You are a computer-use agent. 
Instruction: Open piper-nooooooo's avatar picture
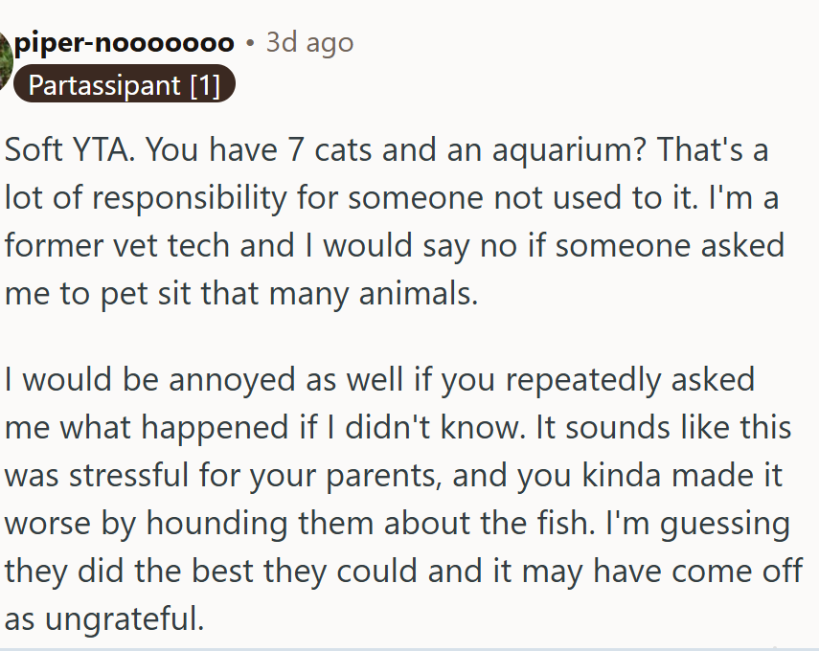5,60
